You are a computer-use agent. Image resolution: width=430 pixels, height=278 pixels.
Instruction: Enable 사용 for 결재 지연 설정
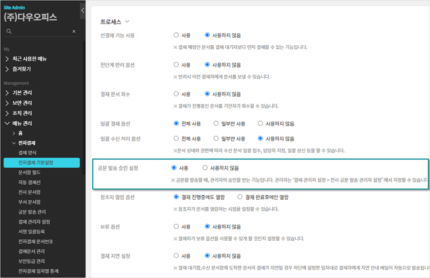pos(177,256)
